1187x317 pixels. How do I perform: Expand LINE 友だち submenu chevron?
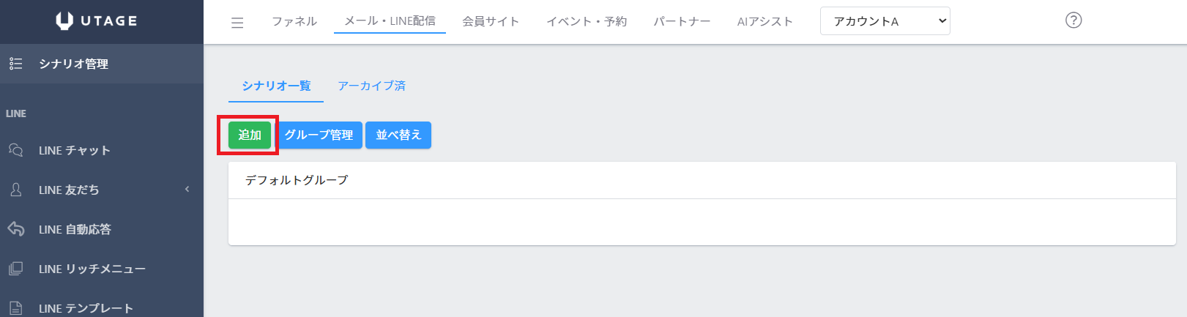[x=187, y=190]
